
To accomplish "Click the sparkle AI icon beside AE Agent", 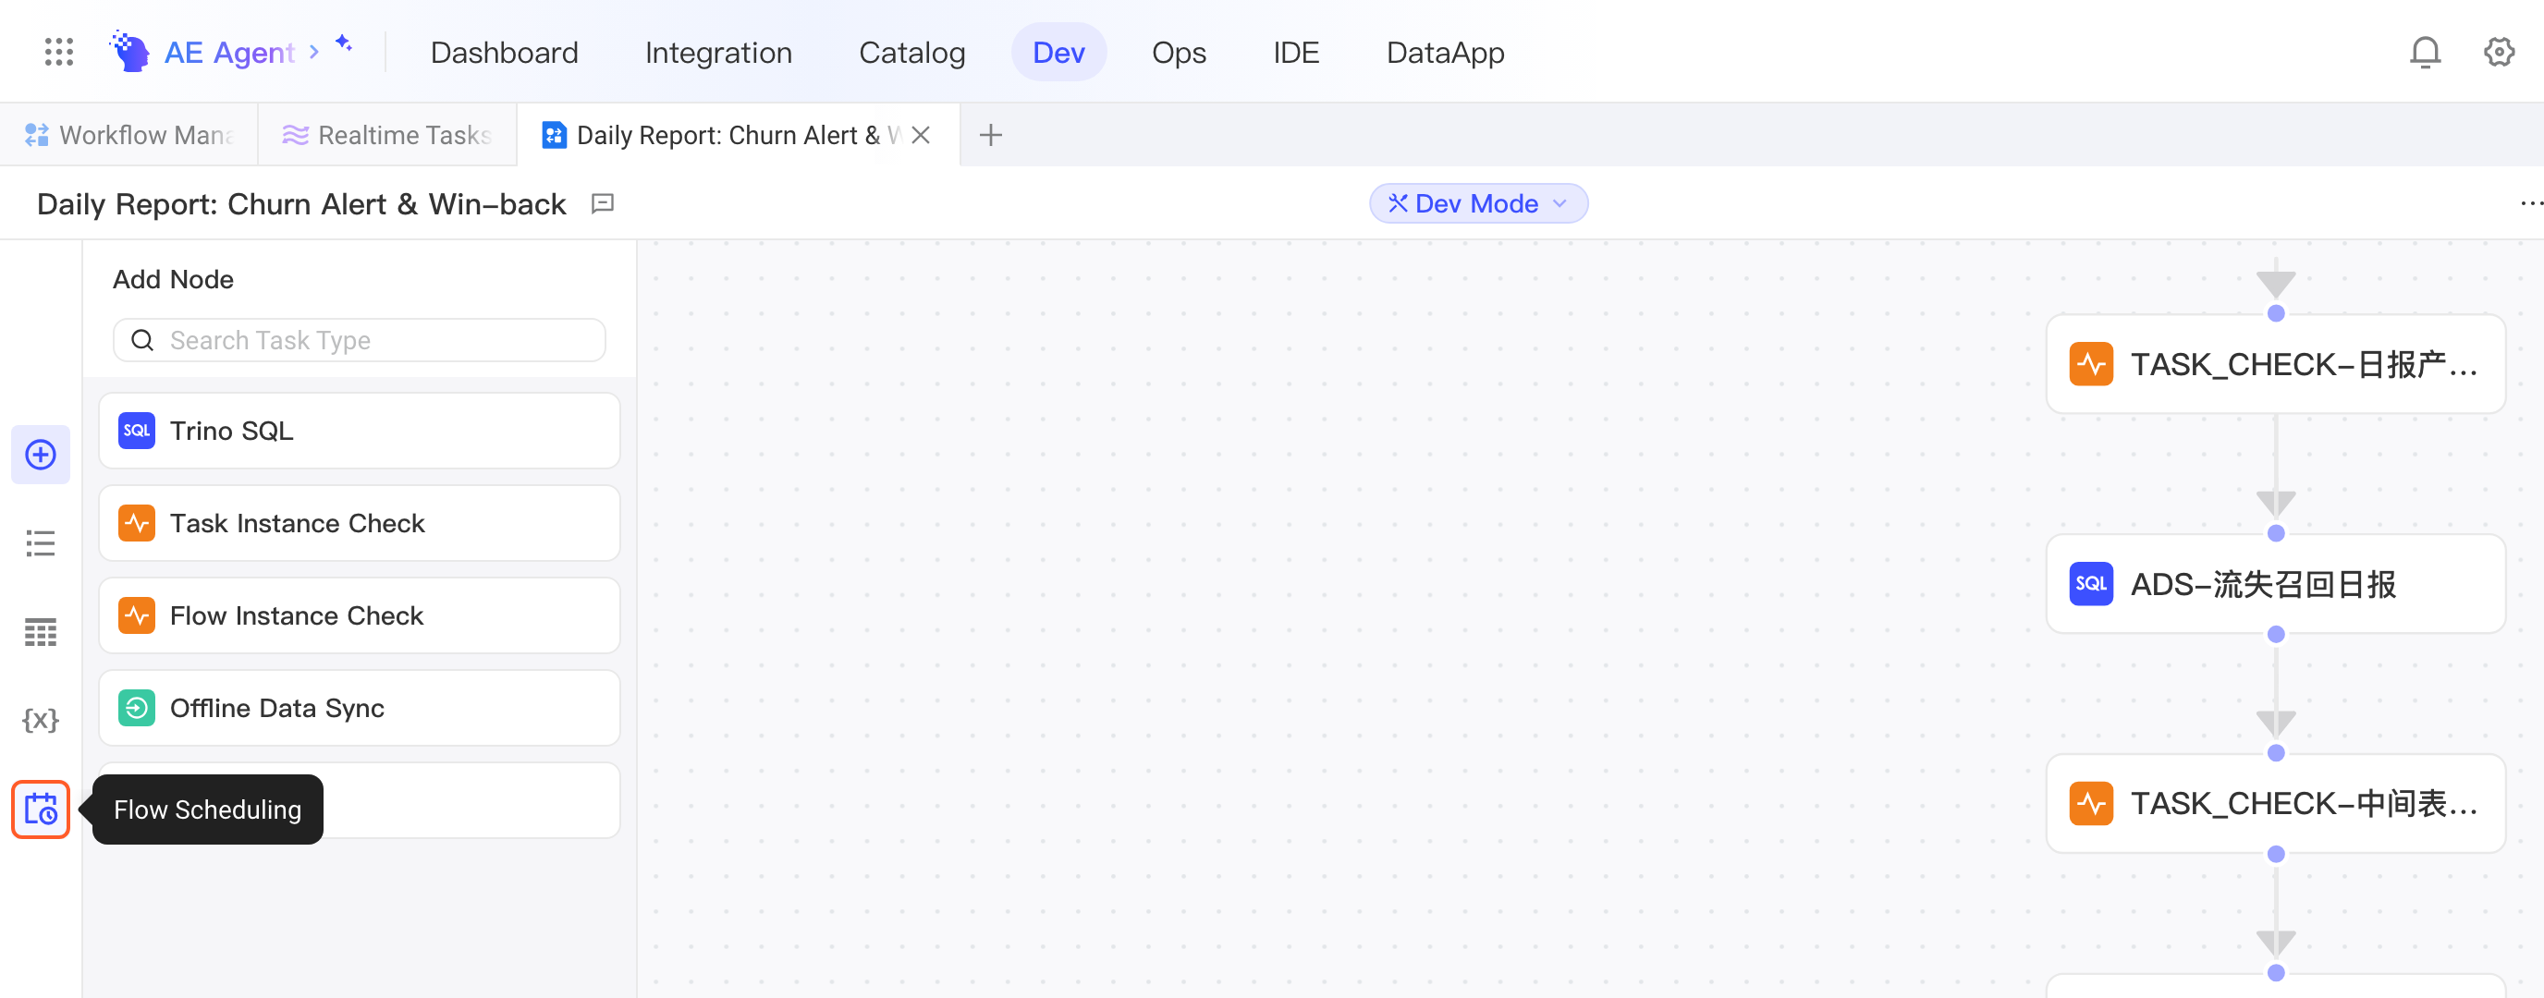I will point(344,43).
